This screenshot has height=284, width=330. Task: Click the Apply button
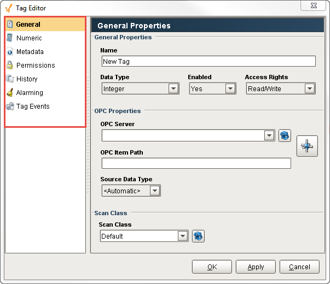(x=256, y=267)
